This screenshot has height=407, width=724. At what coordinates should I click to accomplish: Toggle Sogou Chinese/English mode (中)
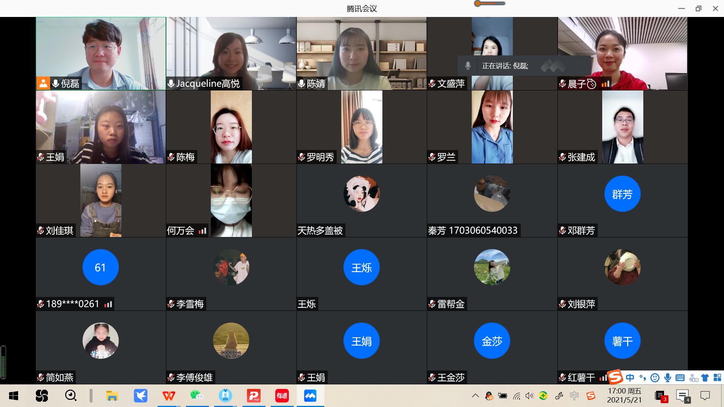point(630,377)
